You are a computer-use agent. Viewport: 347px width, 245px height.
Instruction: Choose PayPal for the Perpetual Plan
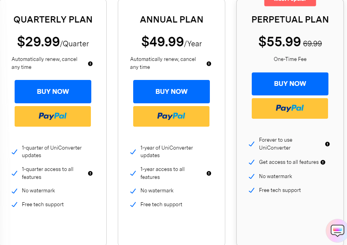coord(290,108)
